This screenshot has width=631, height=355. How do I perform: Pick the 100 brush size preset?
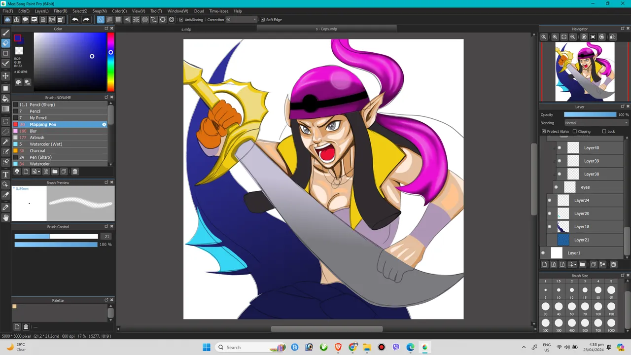[598, 307]
